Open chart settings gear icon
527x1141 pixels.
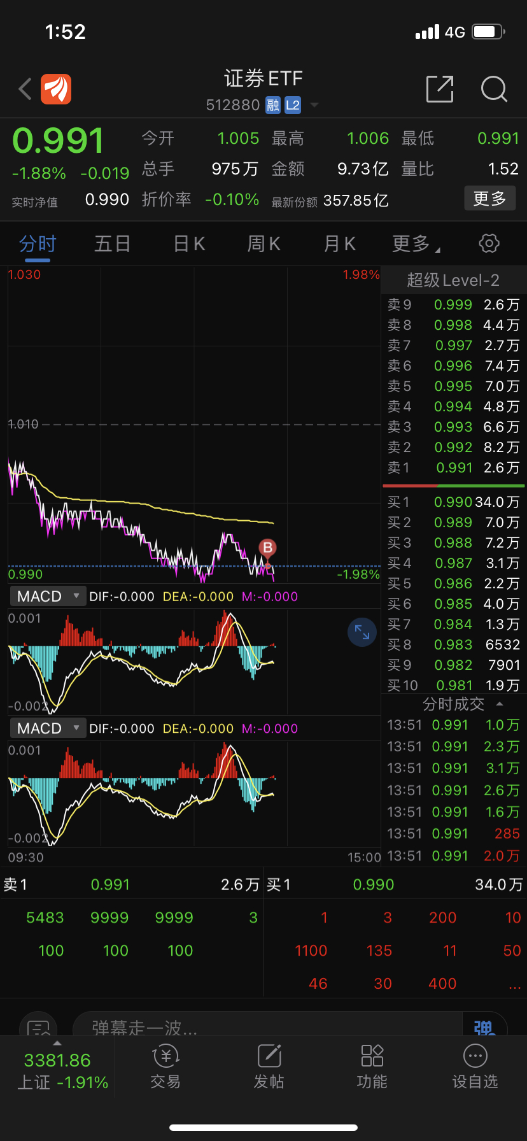(x=489, y=243)
